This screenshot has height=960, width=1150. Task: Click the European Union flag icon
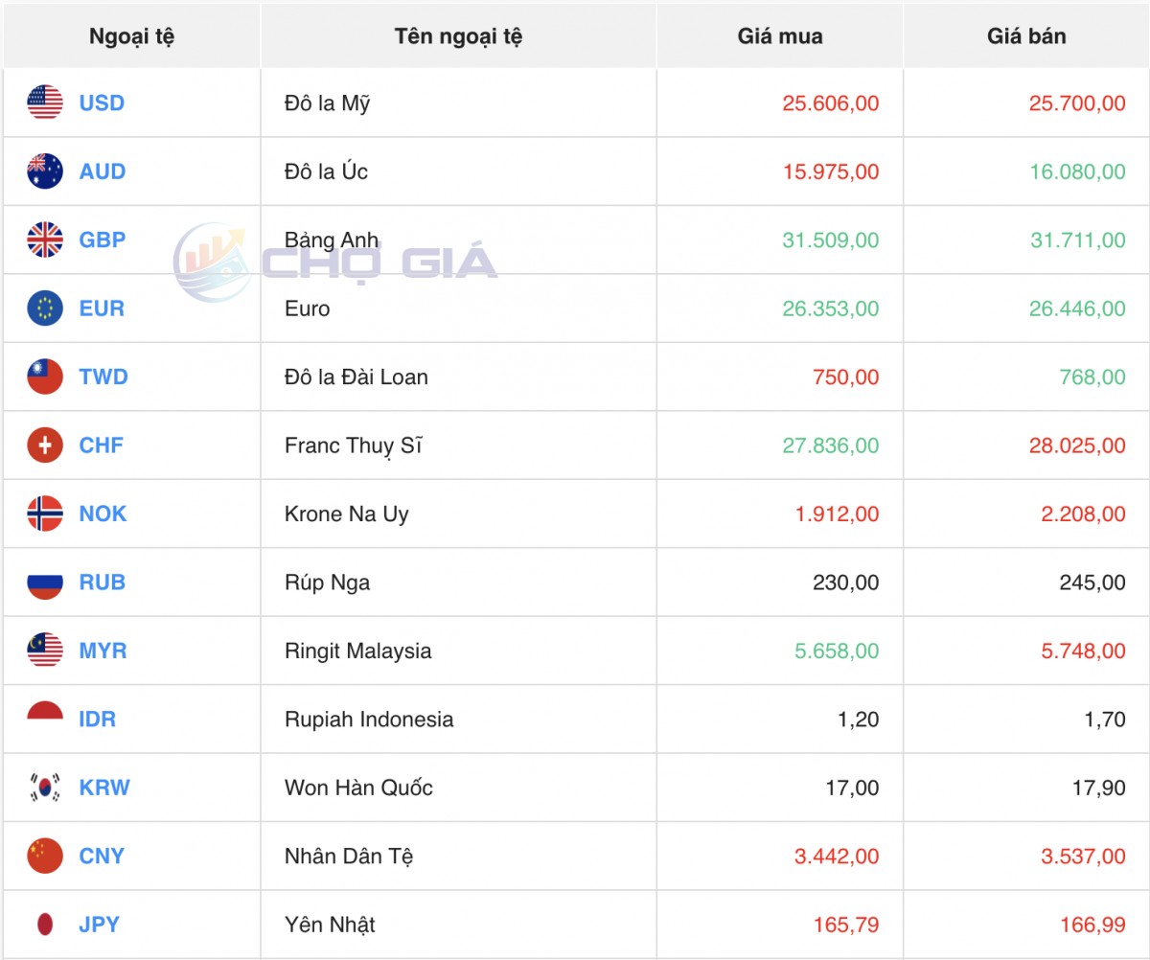(x=45, y=309)
